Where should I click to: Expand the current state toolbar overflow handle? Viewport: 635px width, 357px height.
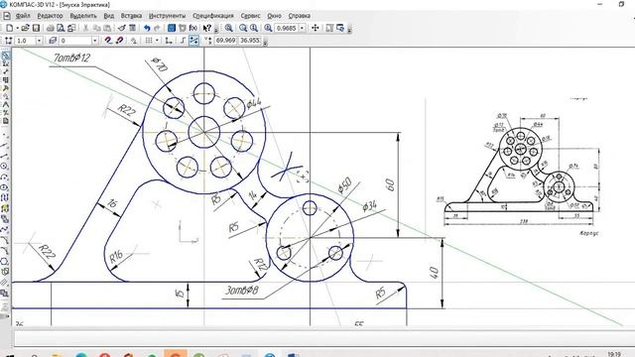(265, 42)
